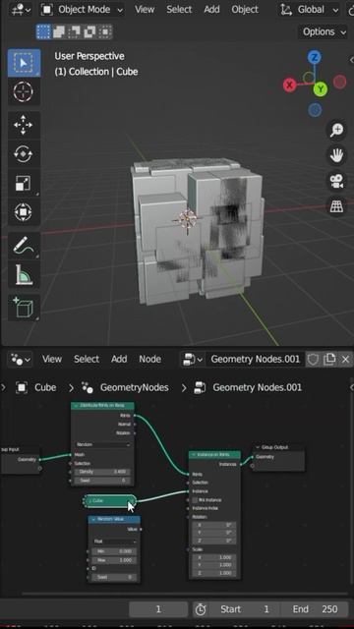Image resolution: width=354 pixels, height=629 pixels.
Task: Set selection mode to intersect
Action: click(x=105, y=31)
